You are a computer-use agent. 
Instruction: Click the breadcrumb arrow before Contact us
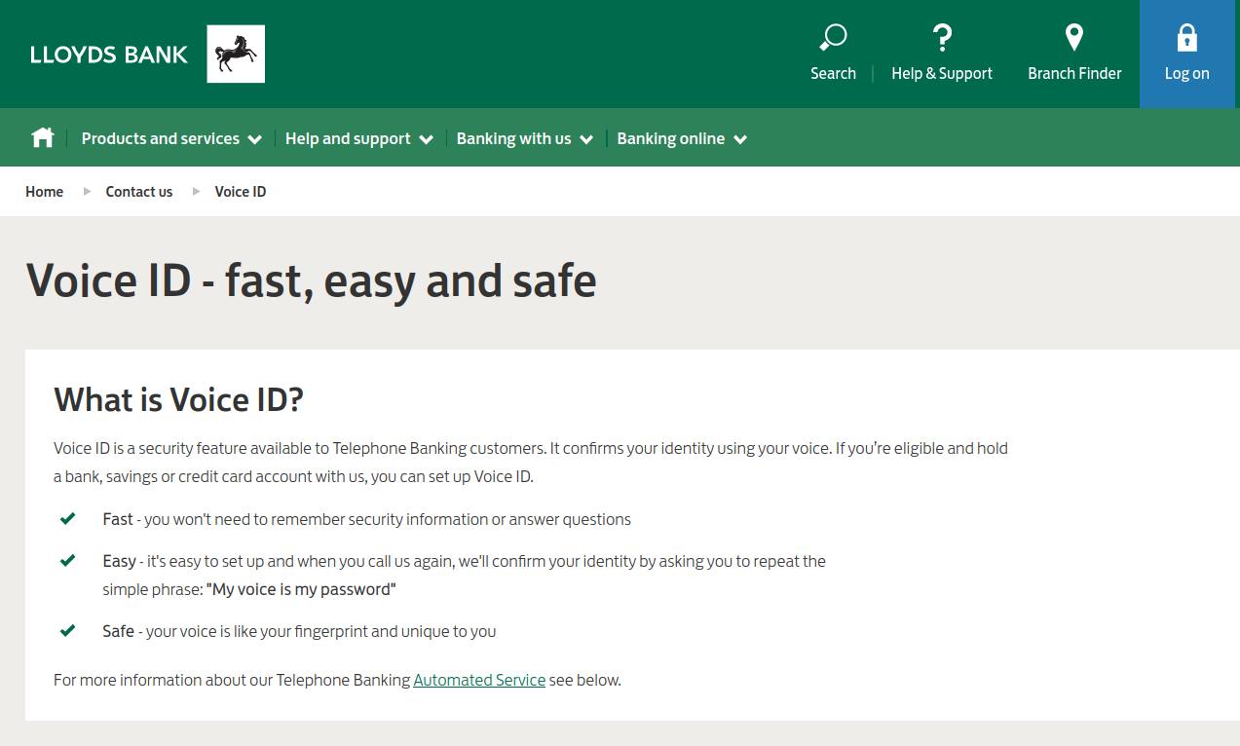pyautogui.click(x=86, y=191)
